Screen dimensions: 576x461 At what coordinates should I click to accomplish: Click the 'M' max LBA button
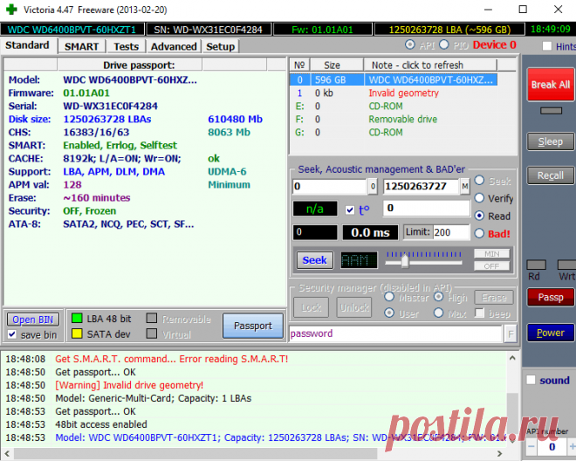464,187
